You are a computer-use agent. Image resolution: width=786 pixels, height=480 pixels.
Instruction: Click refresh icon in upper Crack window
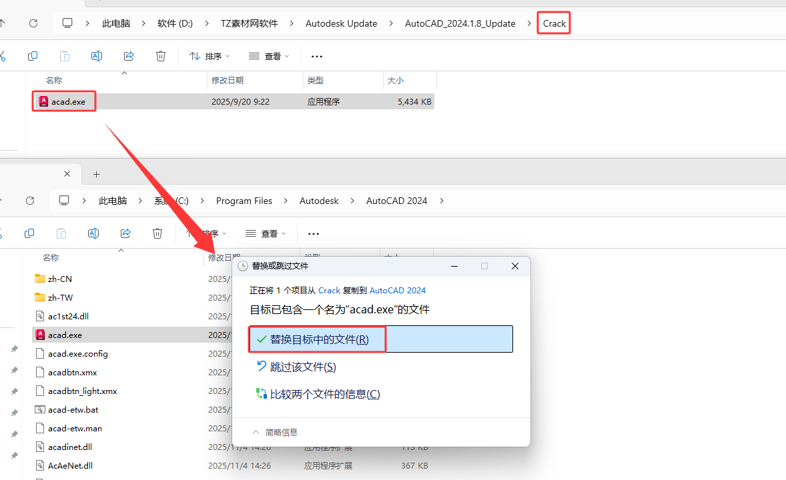pos(33,23)
